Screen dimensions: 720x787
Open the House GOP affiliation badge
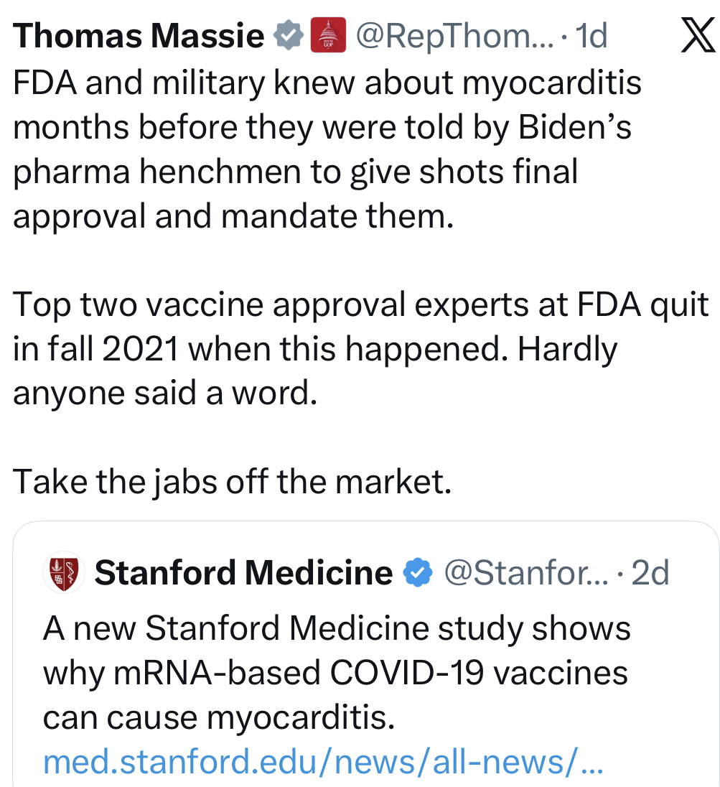(328, 36)
